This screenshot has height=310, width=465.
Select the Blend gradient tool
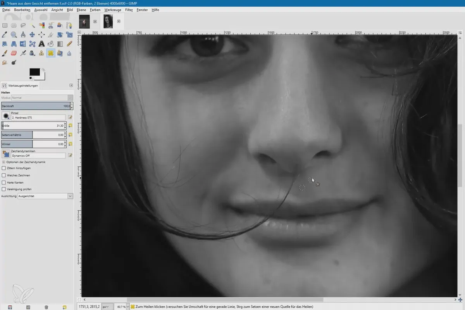tap(60, 44)
